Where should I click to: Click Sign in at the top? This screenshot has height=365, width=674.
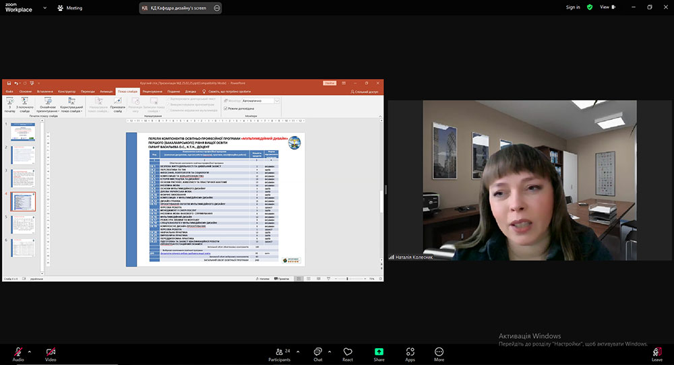[572, 7]
